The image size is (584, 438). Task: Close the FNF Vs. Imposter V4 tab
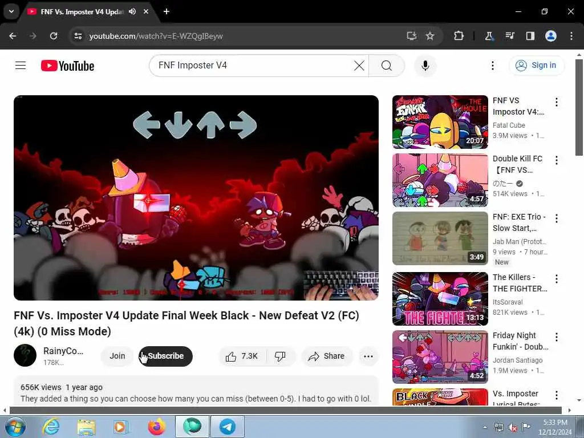[x=146, y=11]
